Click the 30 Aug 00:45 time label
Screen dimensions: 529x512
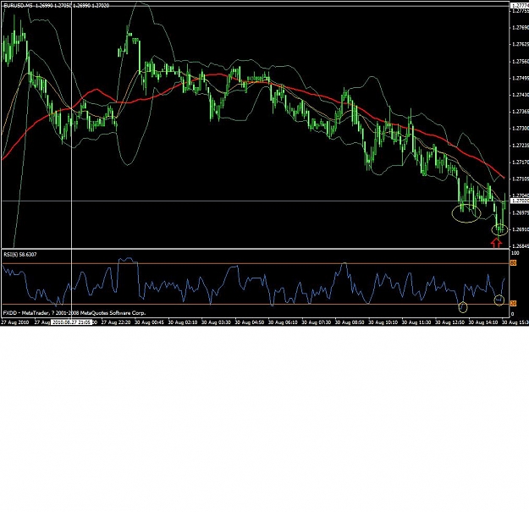tap(149, 322)
